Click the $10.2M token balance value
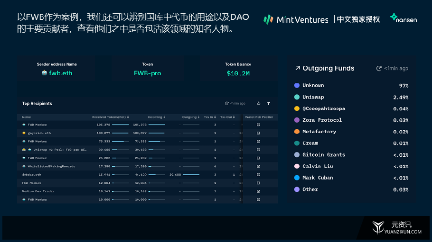 238,73
